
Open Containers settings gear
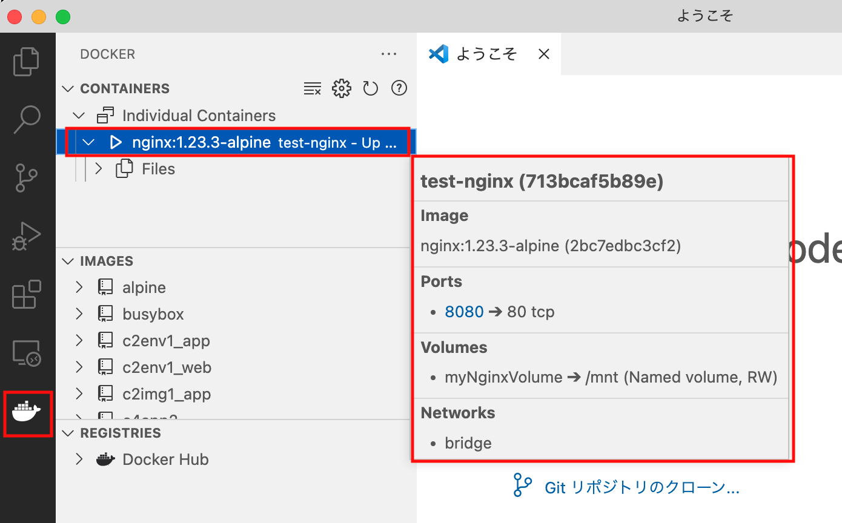[x=342, y=88]
